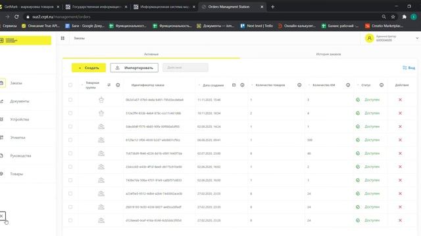Viewport: 421px width, 236px height.
Task: Click Доступен status of 02.07.2020 order
Action: (x=372, y=153)
